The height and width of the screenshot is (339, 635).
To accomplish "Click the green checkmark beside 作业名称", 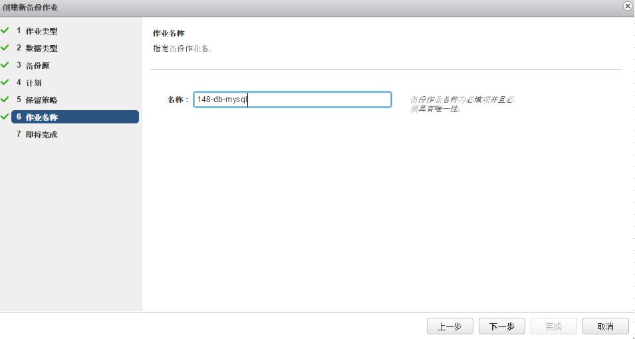I will click(5, 116).
